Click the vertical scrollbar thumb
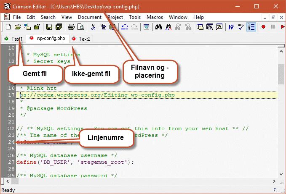 [x=281, y=74]
